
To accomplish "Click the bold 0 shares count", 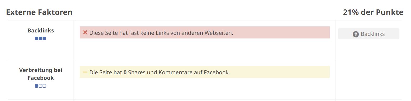I will point(125,72).
